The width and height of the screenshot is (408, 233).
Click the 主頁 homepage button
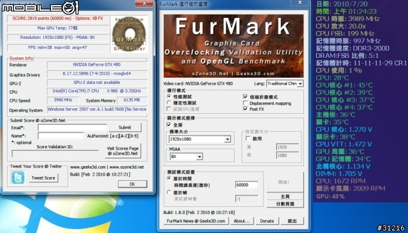click(285, 196)
